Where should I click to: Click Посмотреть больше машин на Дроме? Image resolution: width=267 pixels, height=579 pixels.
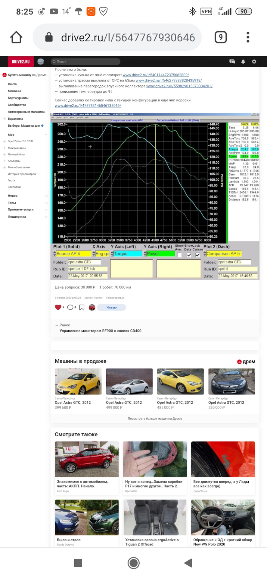pyautogui.click(x=155, y=419)
